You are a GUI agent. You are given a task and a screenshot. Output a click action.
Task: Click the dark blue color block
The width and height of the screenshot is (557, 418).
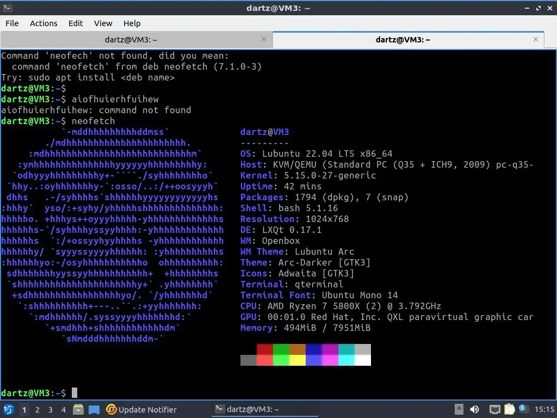[x=314, y=349]
